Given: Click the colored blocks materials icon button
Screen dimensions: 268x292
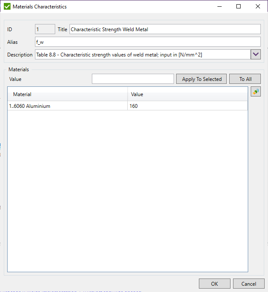Looking at the screenshot, I should [x=255, y=91].
